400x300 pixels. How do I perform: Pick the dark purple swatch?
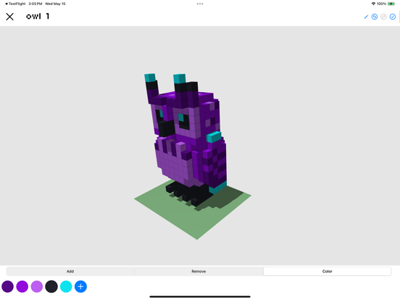coord(8,286)
